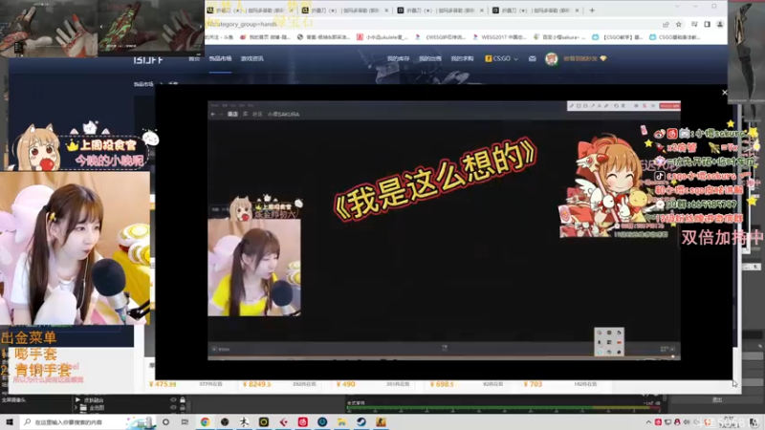Open Steam from the taskbar
Viewport: 765px width, 430px height.
point(361,421)
